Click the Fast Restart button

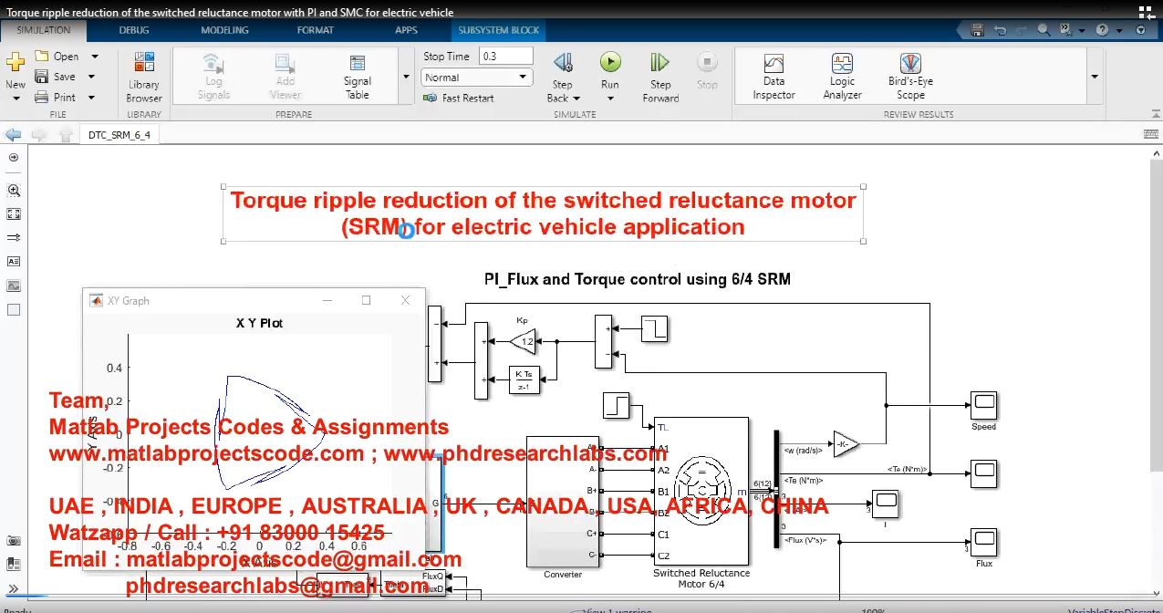click(459, 98)
